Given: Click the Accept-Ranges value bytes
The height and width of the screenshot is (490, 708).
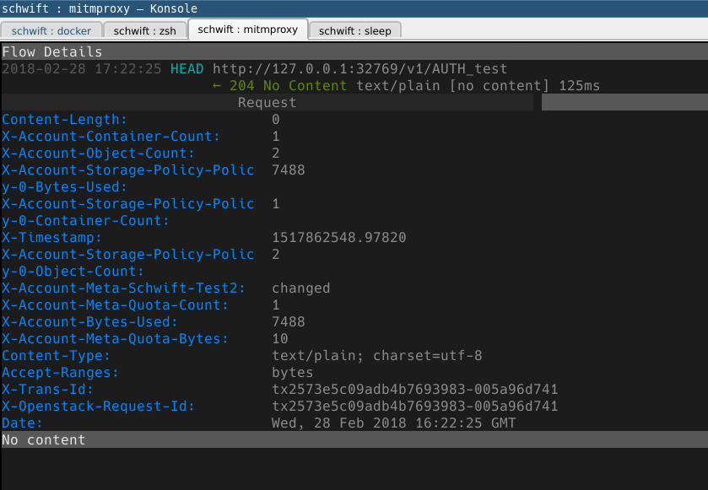Looking at the screenshot, I should pyautogui.click(x=292, y=372).
